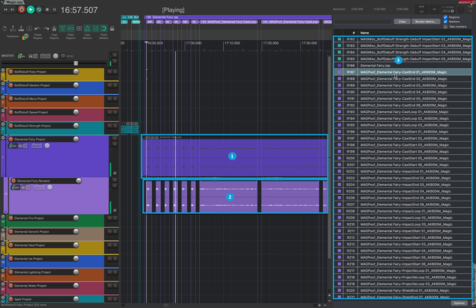Mute the BuffDebuff Mana Project track
476x308 pixels.
[109, 98]
